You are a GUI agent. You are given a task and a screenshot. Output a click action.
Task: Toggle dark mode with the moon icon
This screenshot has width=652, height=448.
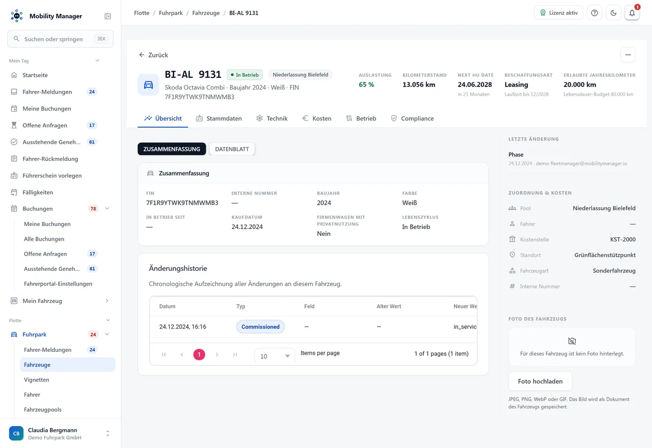point(613,13)
